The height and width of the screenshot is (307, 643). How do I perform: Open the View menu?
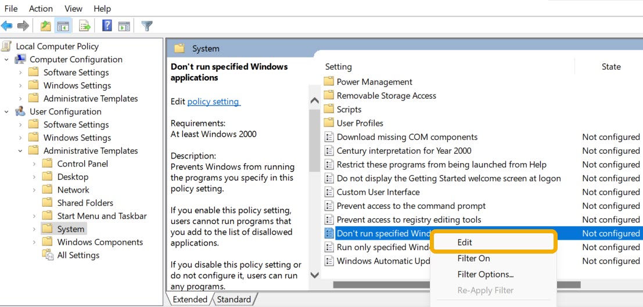click(73, 8)
